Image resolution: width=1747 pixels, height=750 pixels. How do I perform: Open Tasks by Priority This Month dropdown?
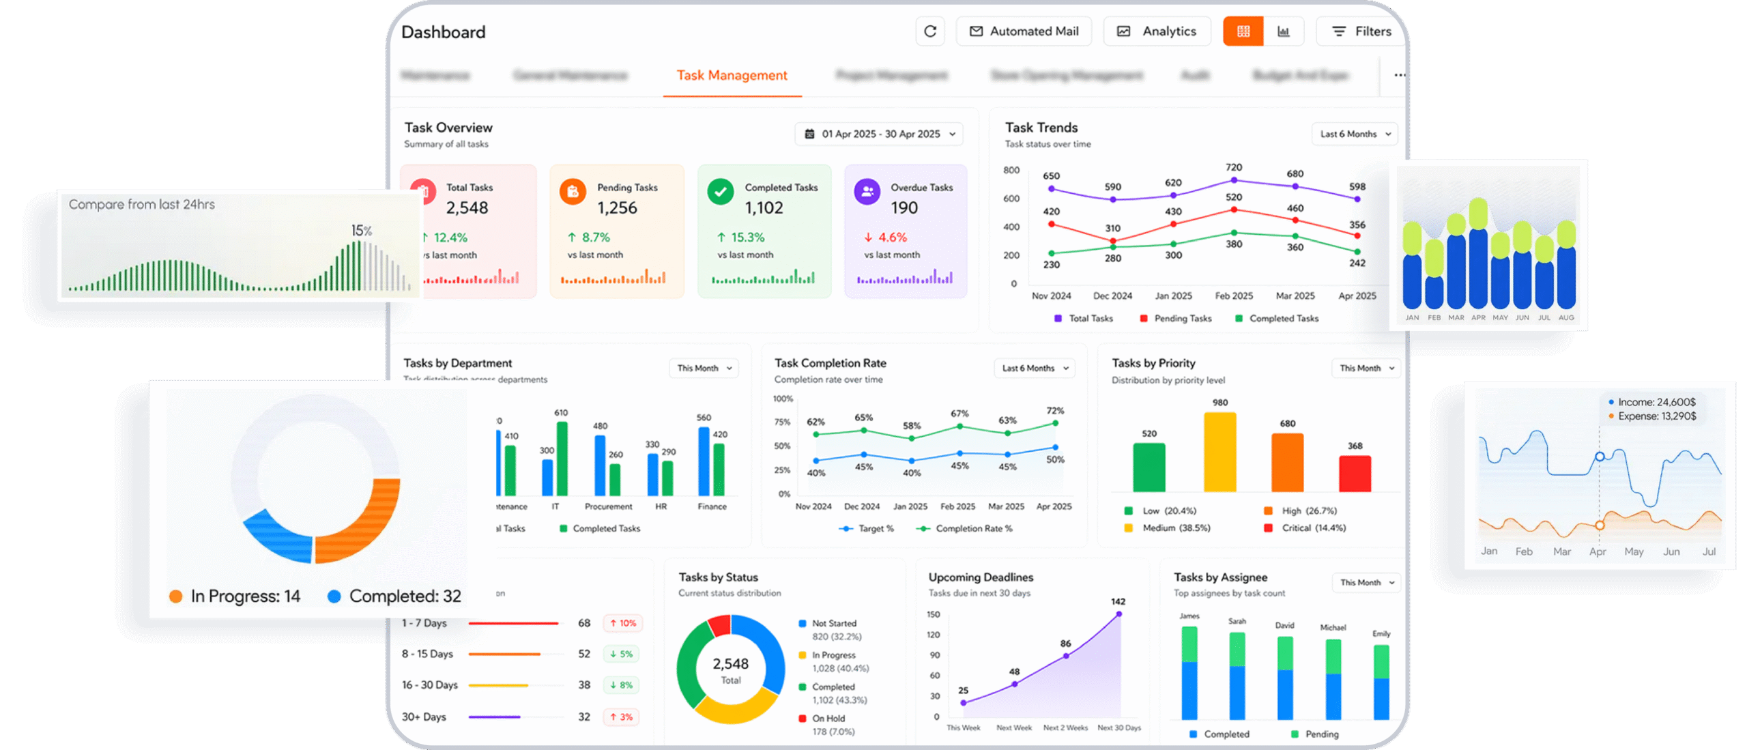1366,368
